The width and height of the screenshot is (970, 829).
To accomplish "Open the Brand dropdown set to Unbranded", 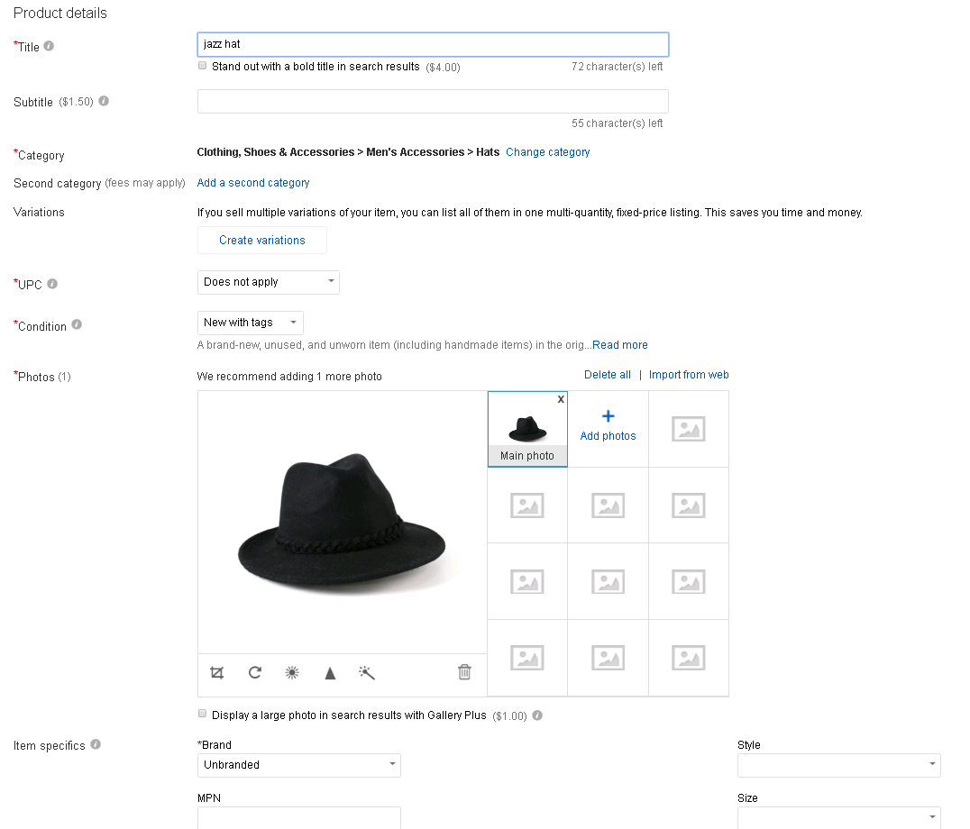I will (298, 765).
